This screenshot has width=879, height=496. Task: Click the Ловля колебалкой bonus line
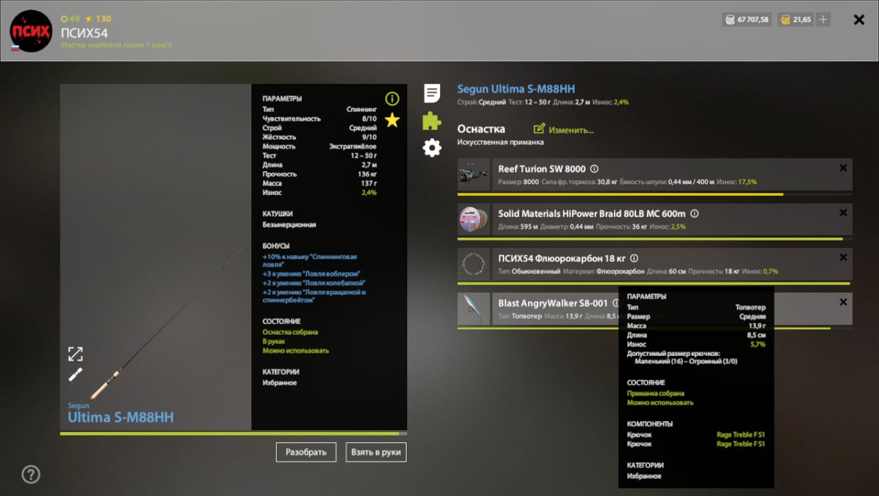coord(314,283)
